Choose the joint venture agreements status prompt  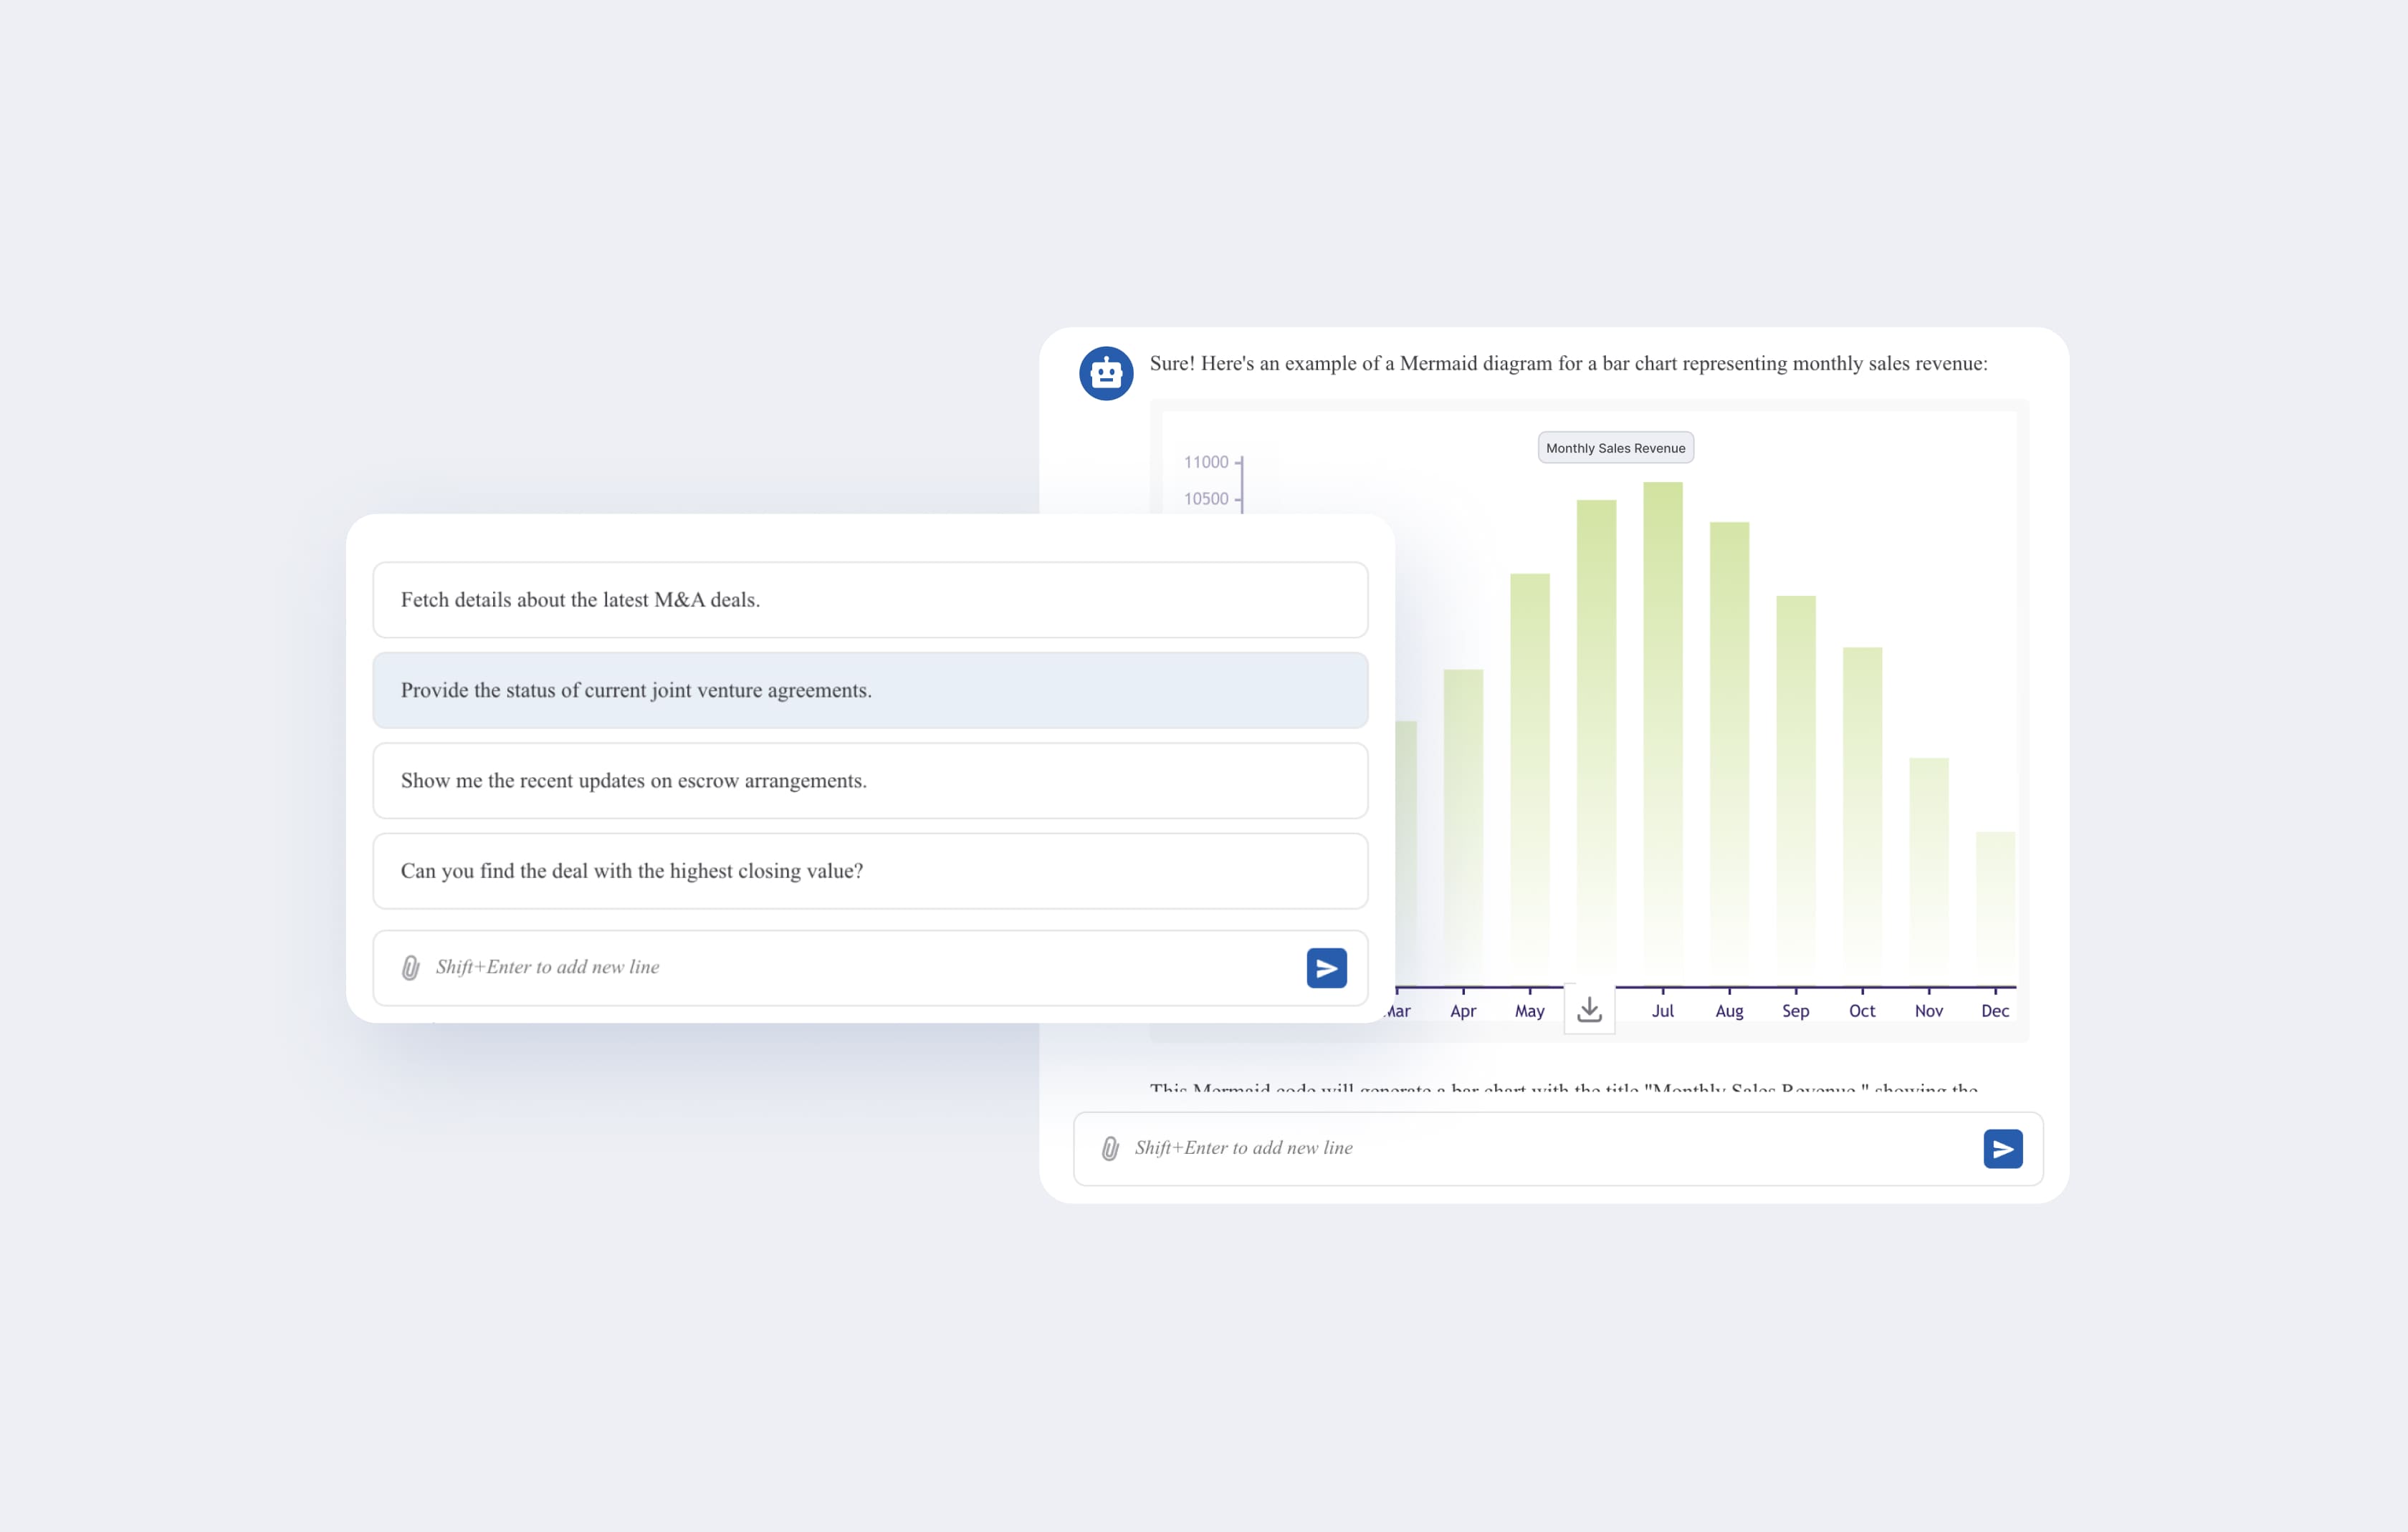click(870, 690)
